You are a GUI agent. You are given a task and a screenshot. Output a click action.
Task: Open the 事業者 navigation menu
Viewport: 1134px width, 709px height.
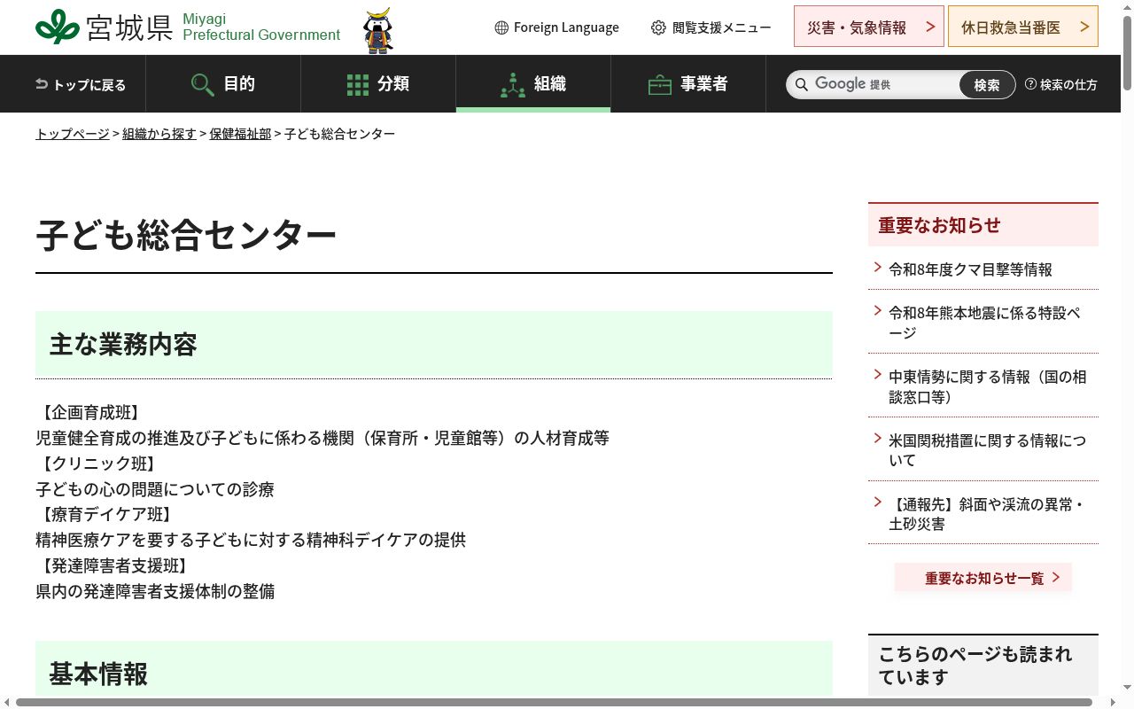coord(688,84)
